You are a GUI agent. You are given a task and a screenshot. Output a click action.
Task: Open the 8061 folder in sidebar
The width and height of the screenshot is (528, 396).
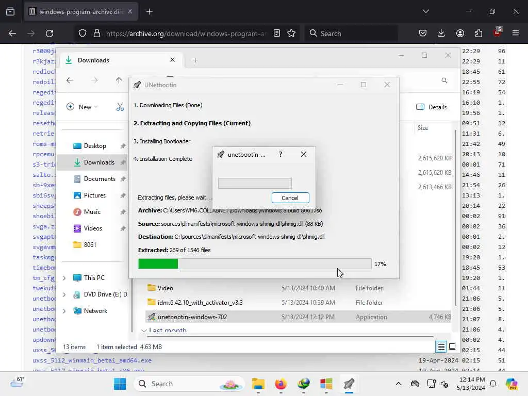click(x=90, y=245)
